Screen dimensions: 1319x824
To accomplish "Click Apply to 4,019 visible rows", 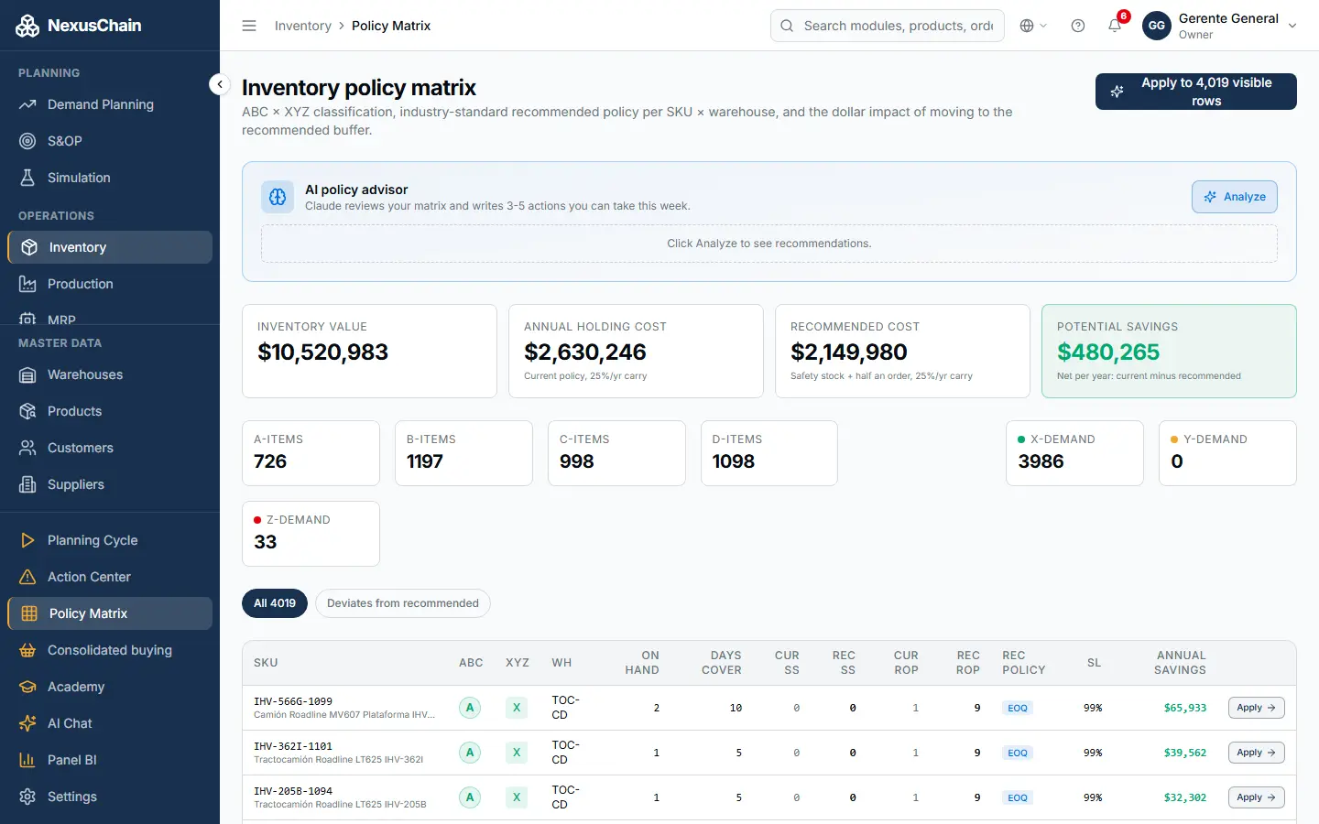I will tap(1196, 92).
